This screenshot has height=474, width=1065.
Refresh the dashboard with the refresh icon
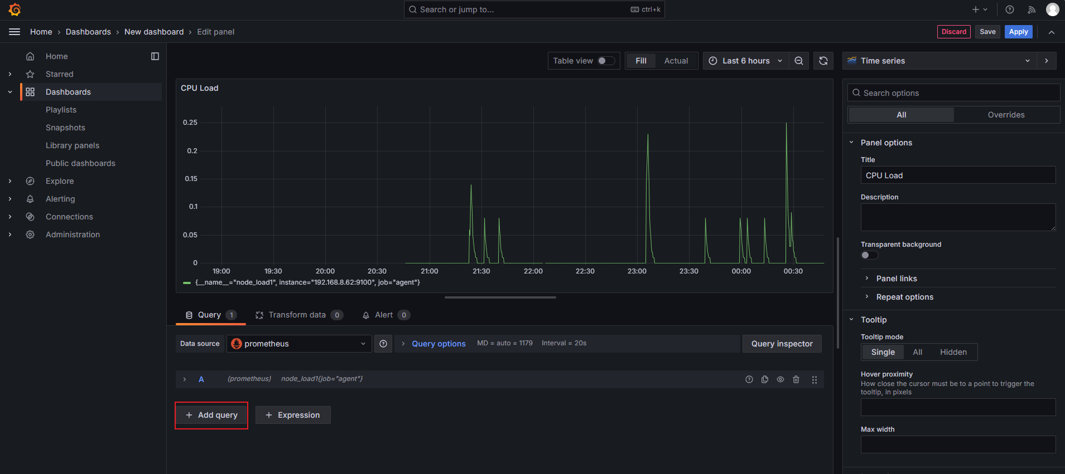pos(823,61)
